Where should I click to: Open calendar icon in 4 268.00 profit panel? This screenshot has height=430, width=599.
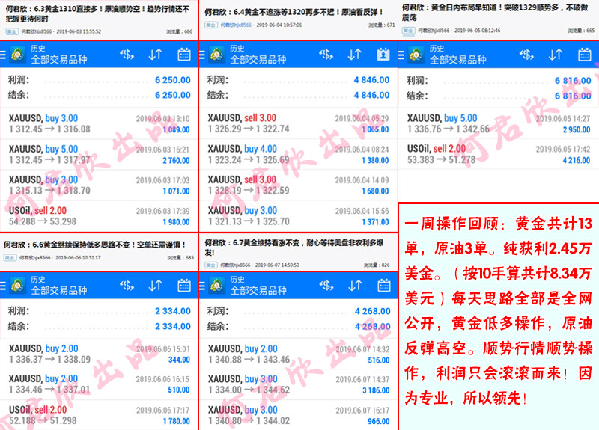pos(384,286)
